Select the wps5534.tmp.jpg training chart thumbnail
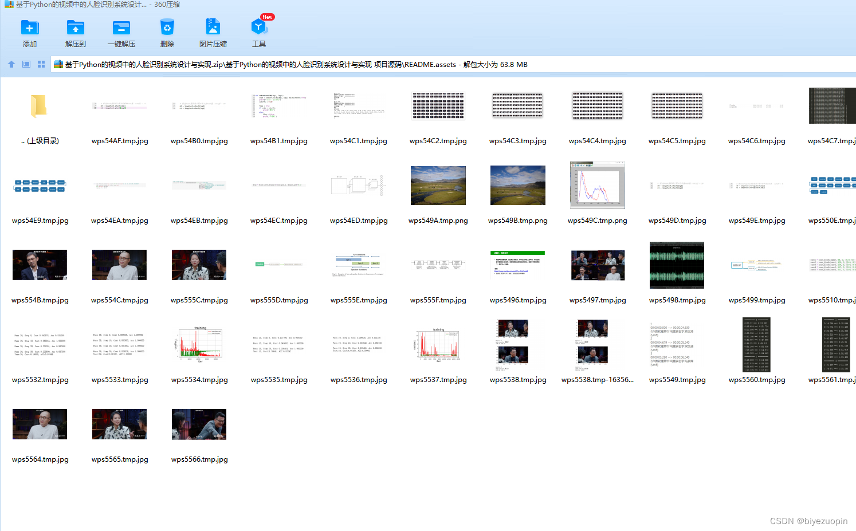This screenshot has height=531, width=856. pos(199,344)
